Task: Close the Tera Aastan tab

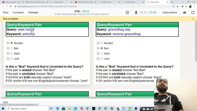Action: (95, 2)
